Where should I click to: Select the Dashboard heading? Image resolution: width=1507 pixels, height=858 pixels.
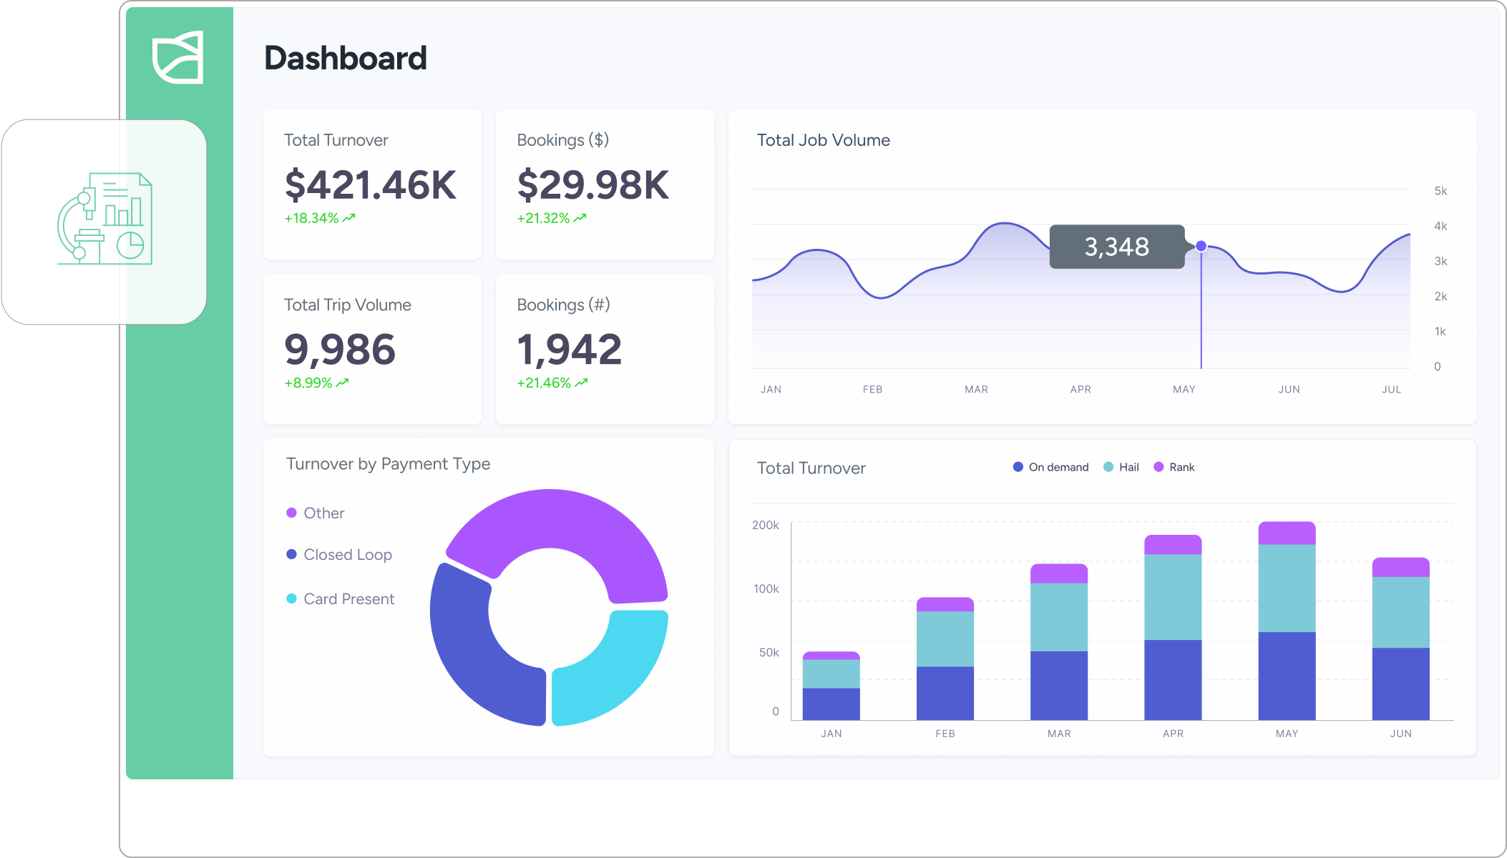pyautogui.click(x=346, y=58)
